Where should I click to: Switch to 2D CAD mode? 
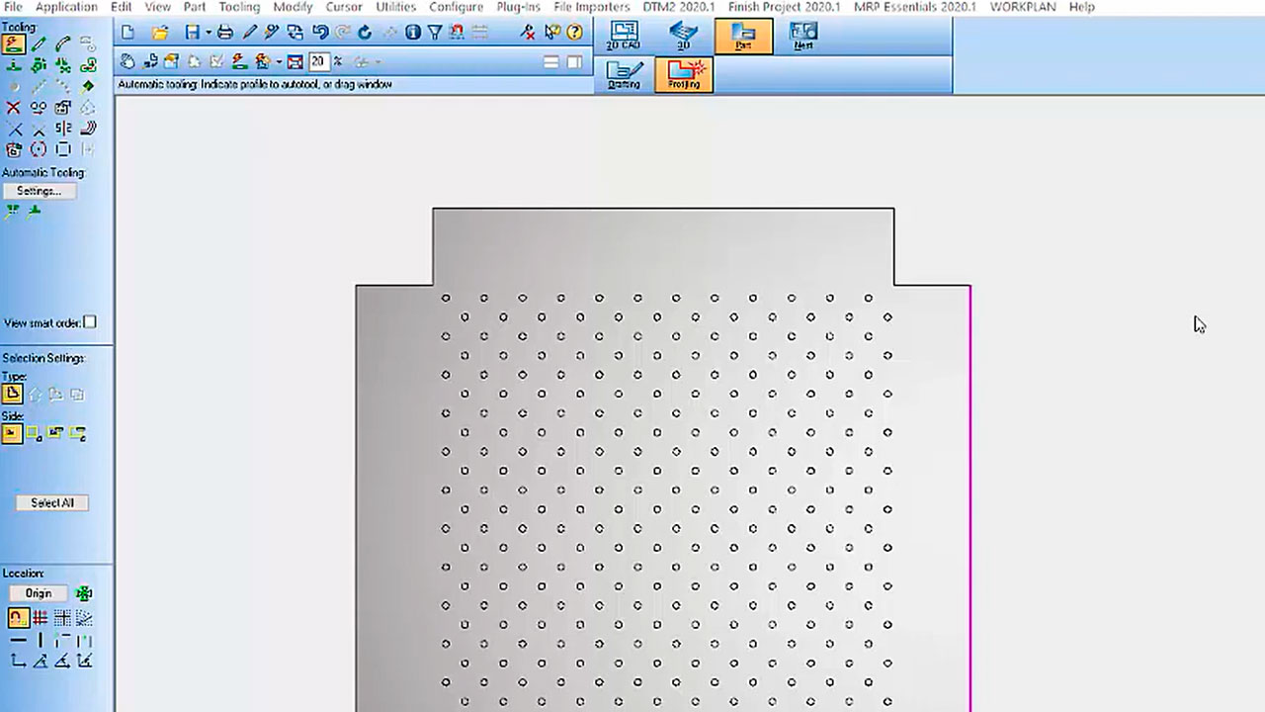[x=624, y=36]
